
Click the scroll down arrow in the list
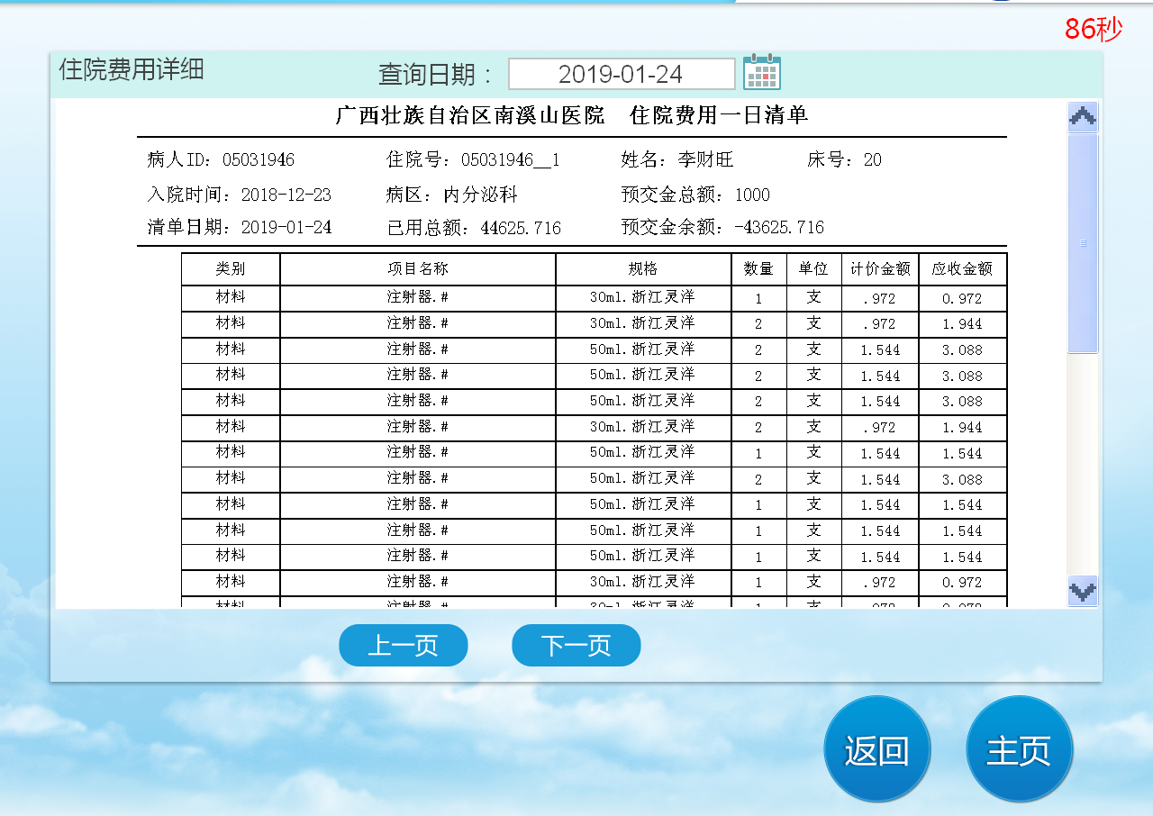click(x=1082, y=591)
